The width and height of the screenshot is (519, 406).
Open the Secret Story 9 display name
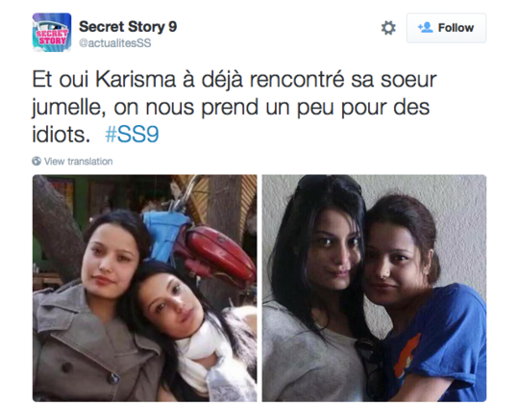(x=128, y=27)
